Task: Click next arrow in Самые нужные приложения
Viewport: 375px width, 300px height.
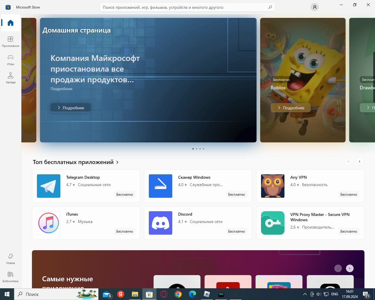Action: click(350, 268)
